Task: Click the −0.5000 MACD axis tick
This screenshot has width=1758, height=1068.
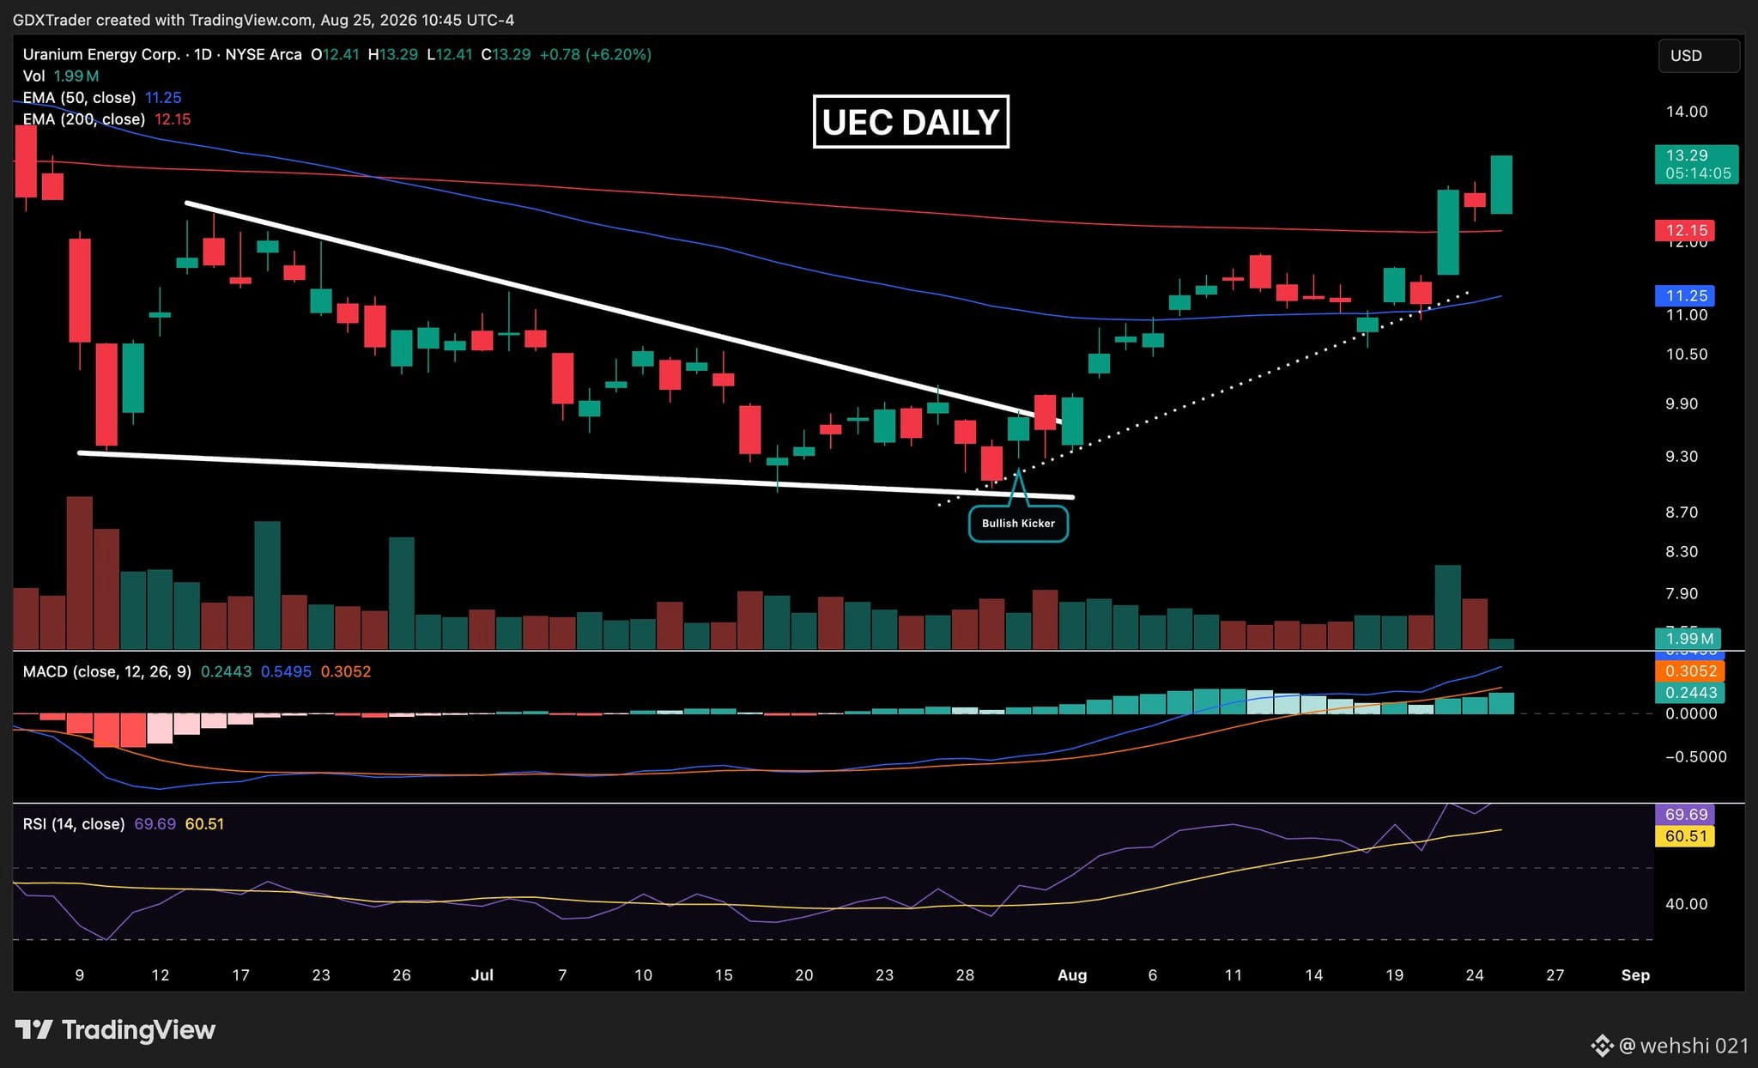Action: tap(1695, 756)
